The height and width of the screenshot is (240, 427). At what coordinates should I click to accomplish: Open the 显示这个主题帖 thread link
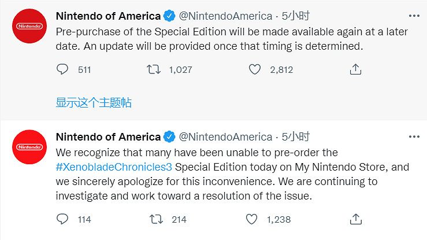coord(94,102)
